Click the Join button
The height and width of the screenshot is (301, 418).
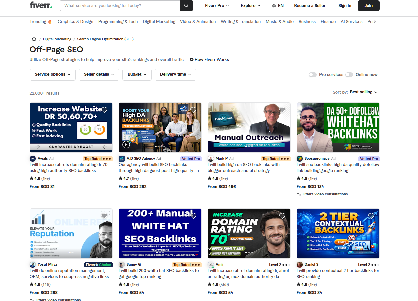click(x=369, y=6)
